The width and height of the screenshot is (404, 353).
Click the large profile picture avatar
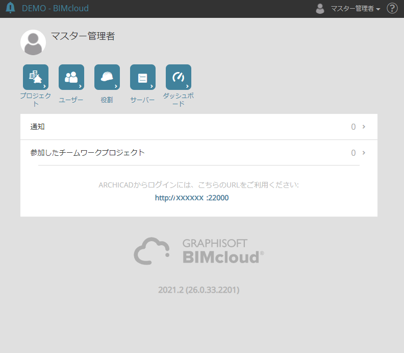coord(33,42)
